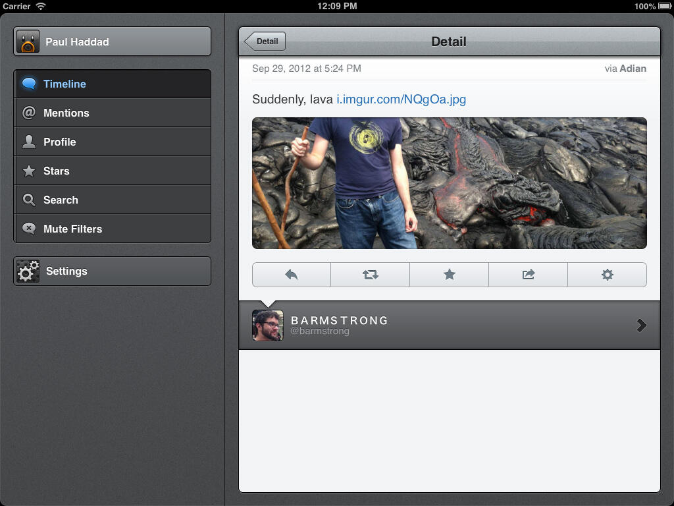Tap the repost arrows button
Screen dimensions: 674x506
[370, 275]
